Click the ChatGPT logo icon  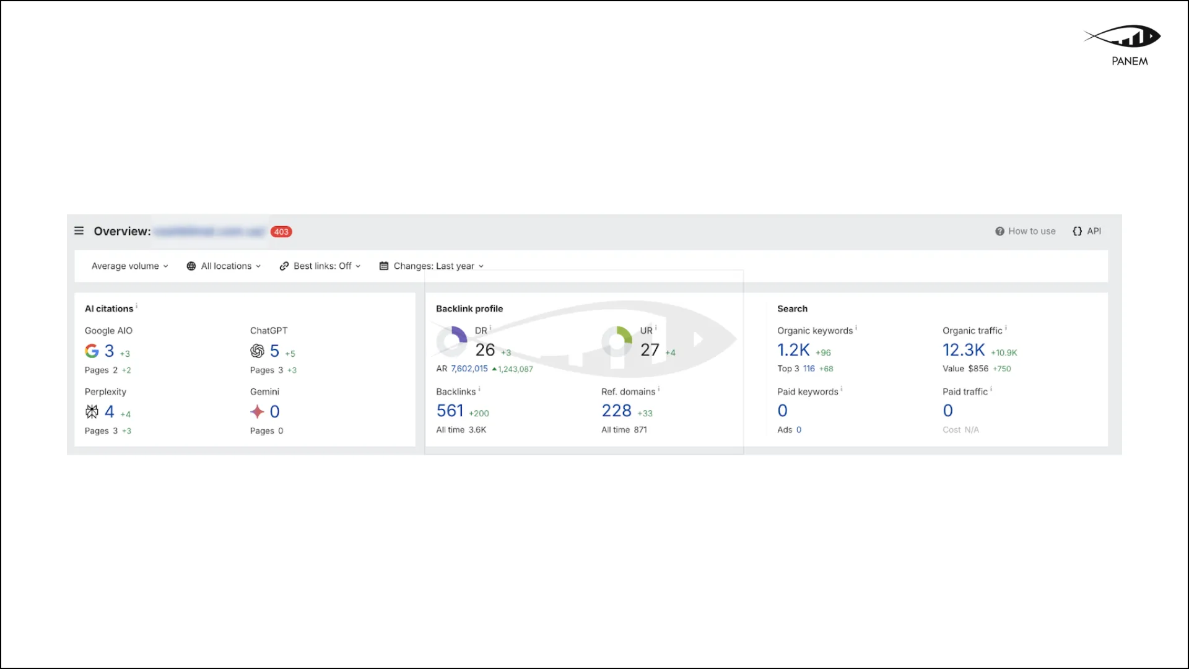point(257,351)
